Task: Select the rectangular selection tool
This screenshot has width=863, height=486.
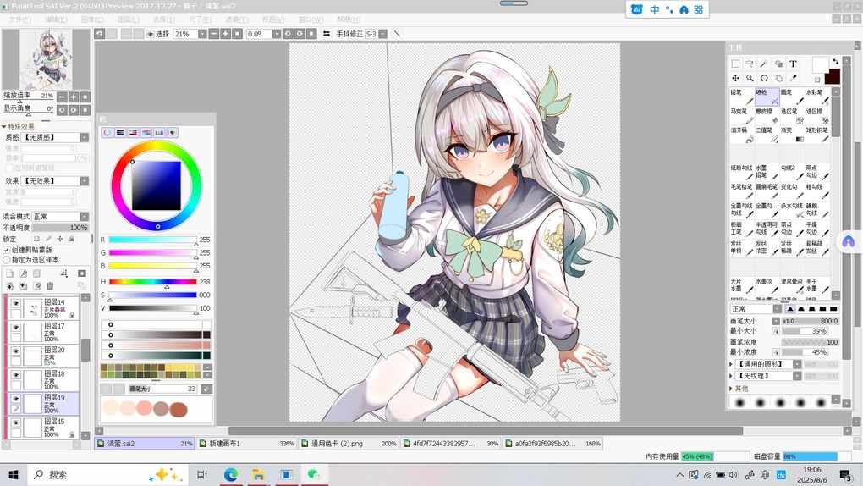Action: 735,64
